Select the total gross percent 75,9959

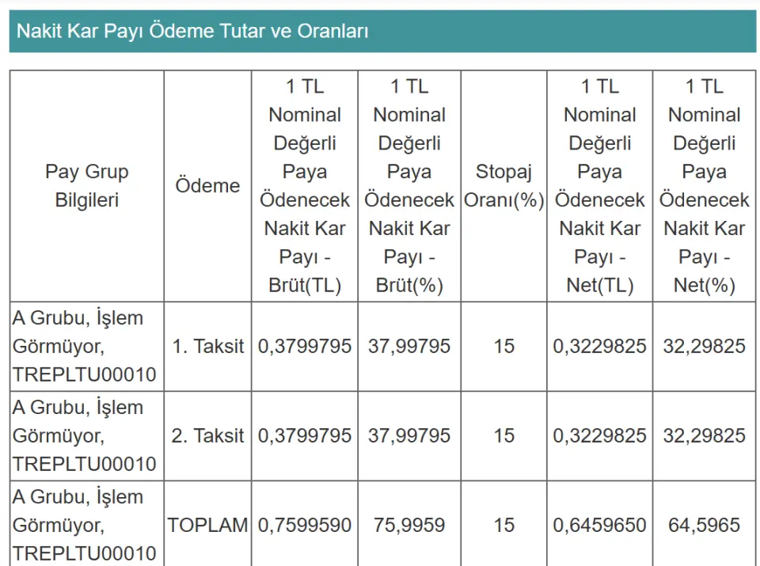[x=409, y=525]
